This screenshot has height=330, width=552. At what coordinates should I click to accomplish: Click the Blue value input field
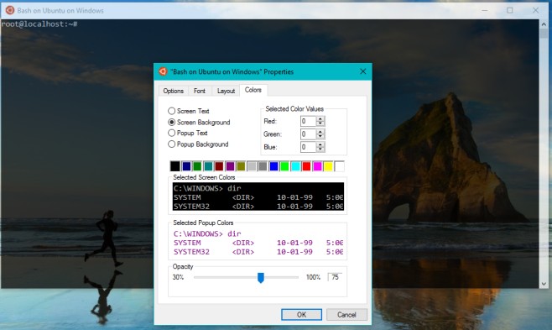click(x=308, y=147)
